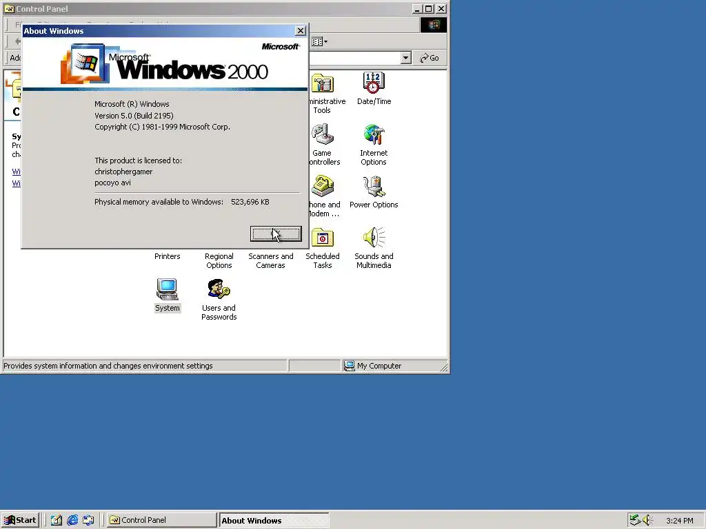This screenshot has height=529, width=706.
Task: Click the Windows 2000 logo banner
Action: click(x=165, y=63)
